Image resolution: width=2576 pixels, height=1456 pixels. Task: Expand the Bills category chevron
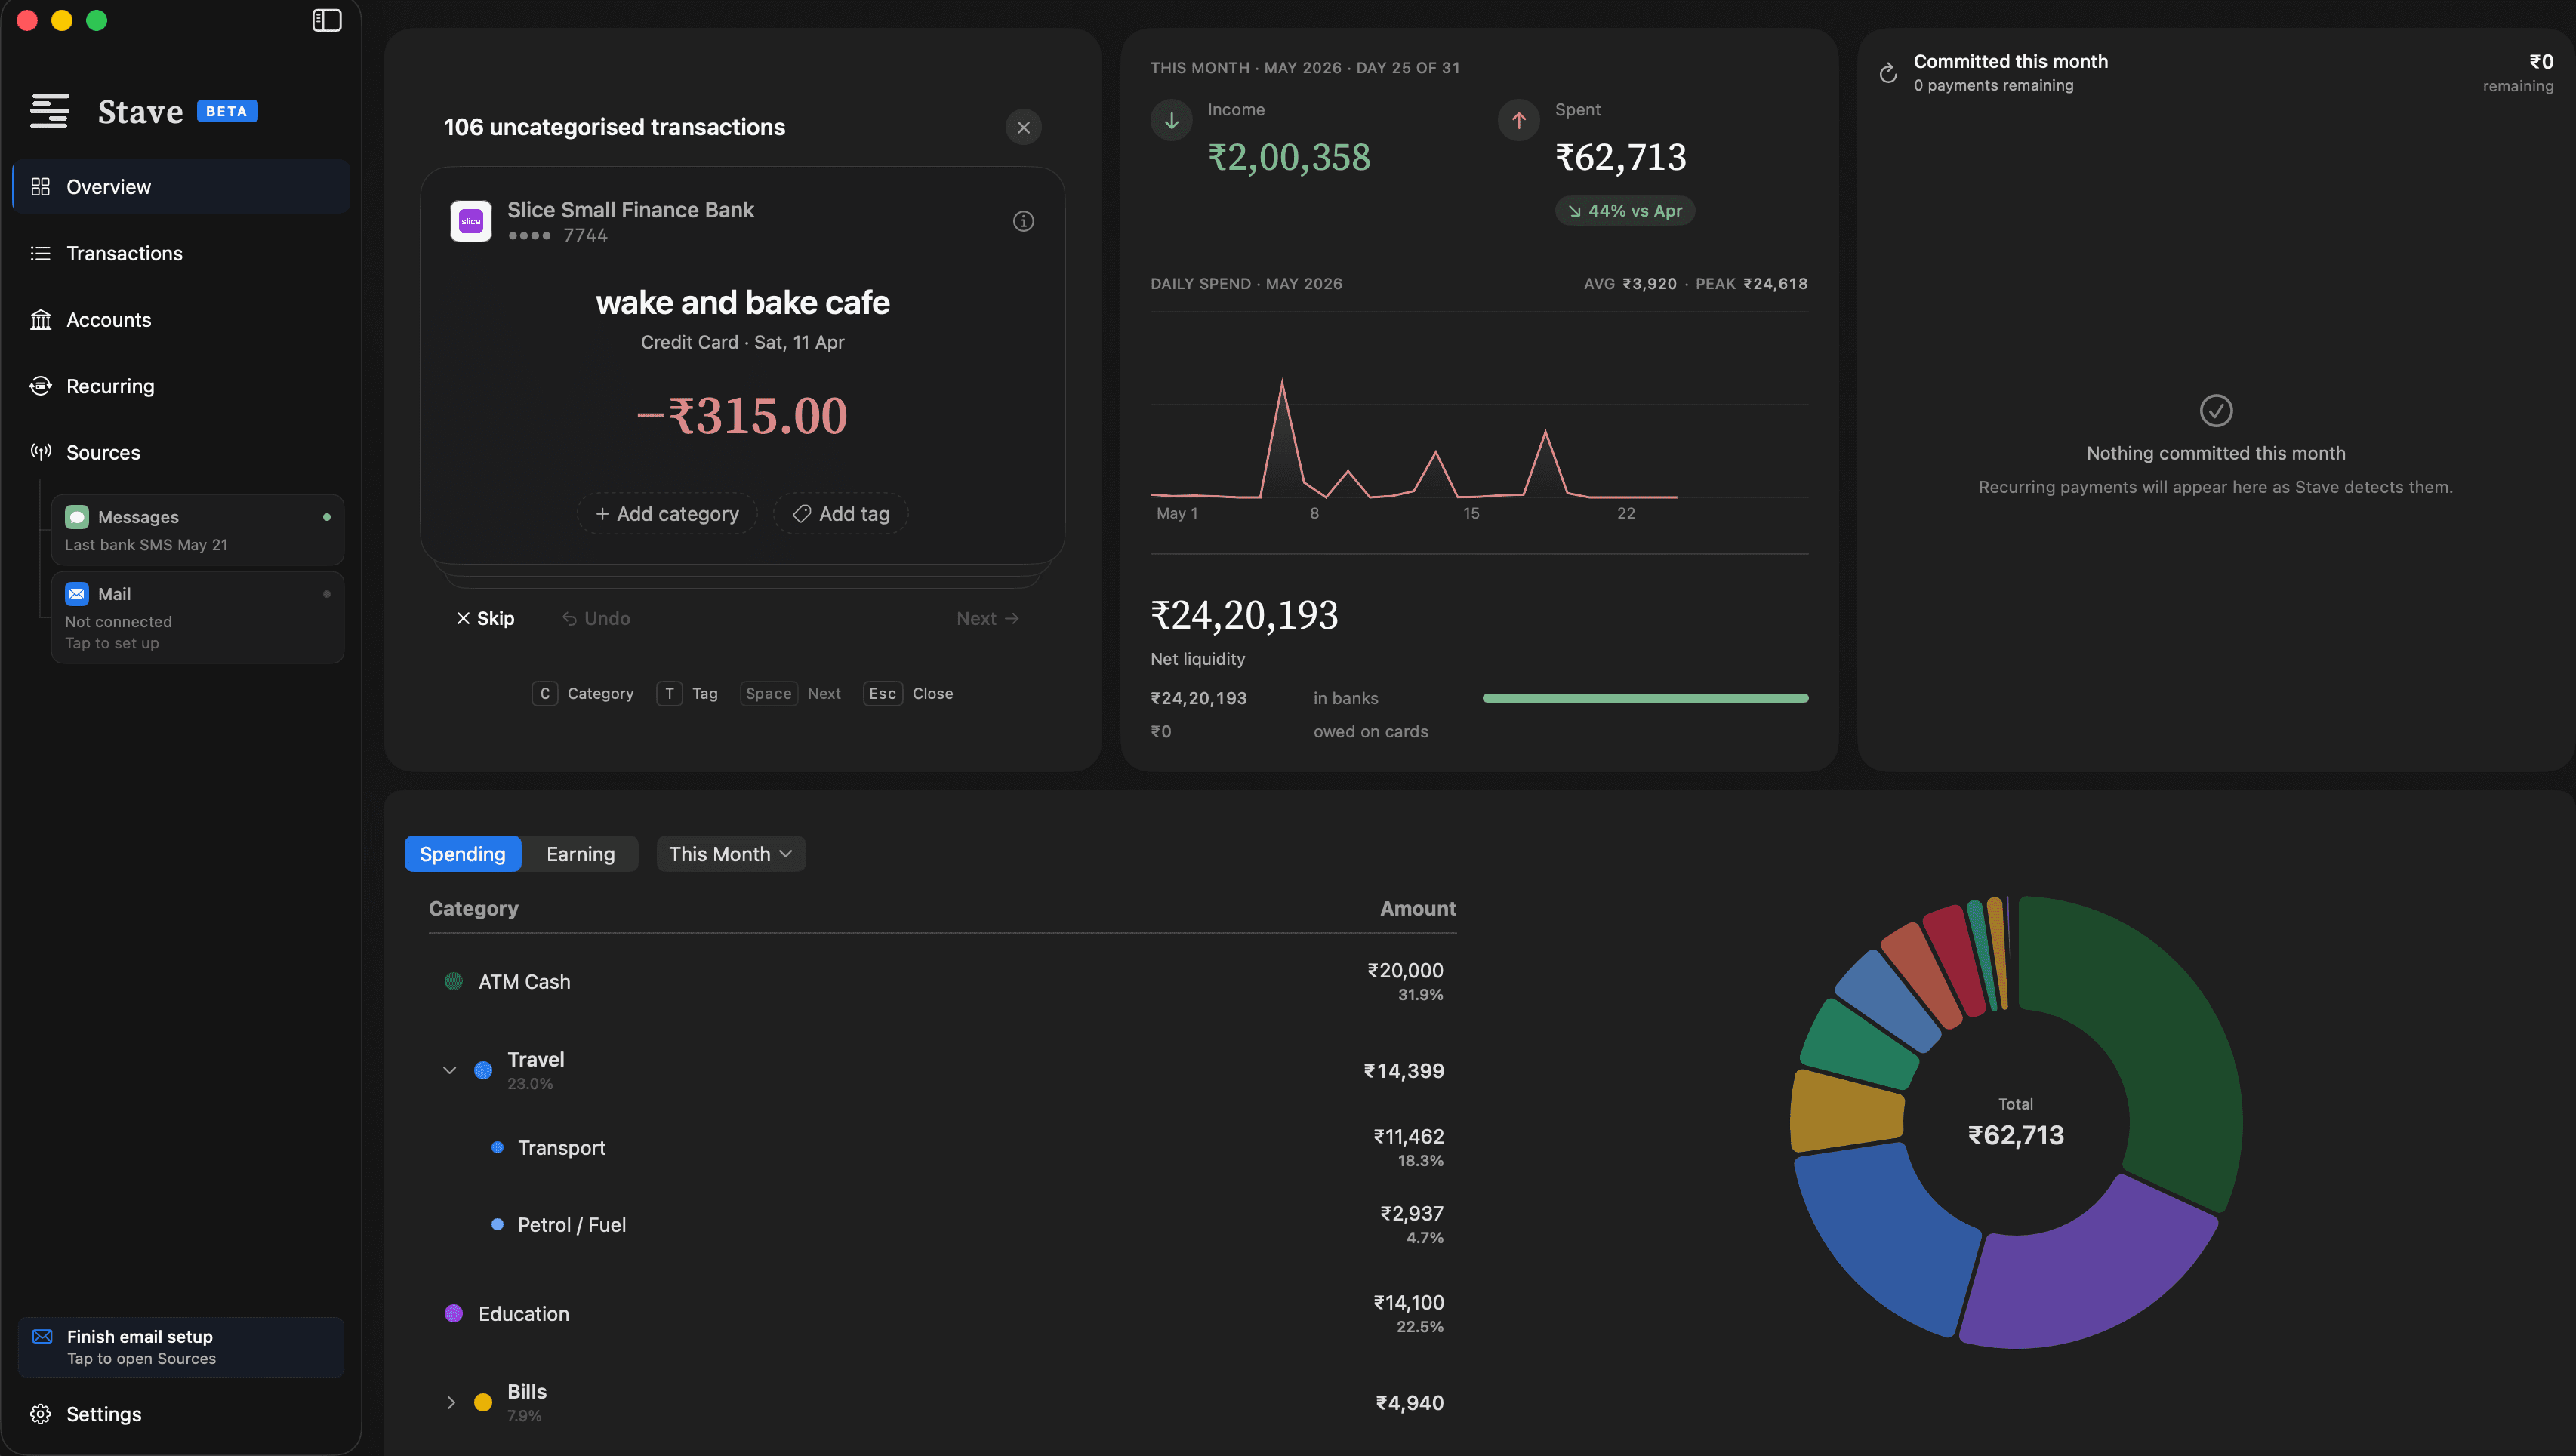click(x=450, y=1402)
